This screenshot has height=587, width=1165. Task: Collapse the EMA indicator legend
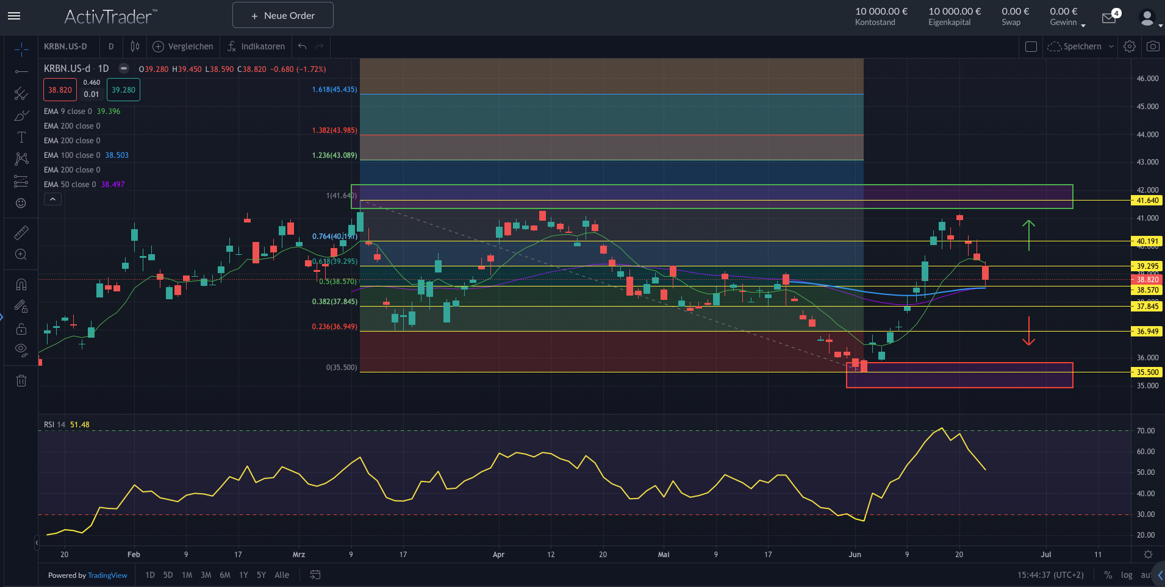point(52,199)
